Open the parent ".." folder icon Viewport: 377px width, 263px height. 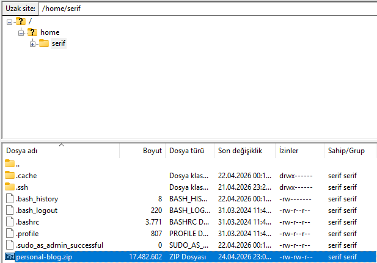click(10, 164)
